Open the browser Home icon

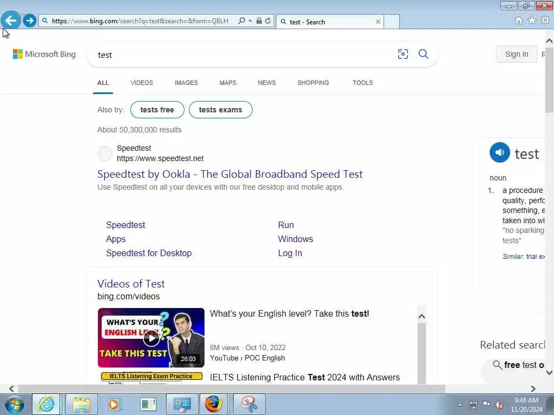point(519,21)
